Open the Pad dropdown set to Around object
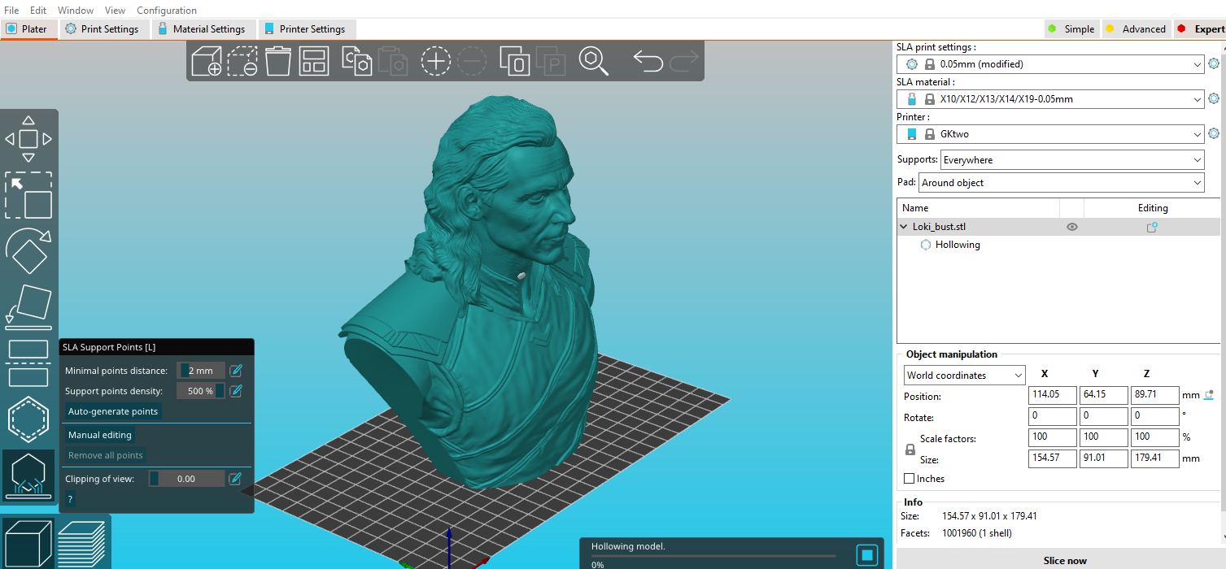This screenshot has width=1226, height=569. (1061, 183)
